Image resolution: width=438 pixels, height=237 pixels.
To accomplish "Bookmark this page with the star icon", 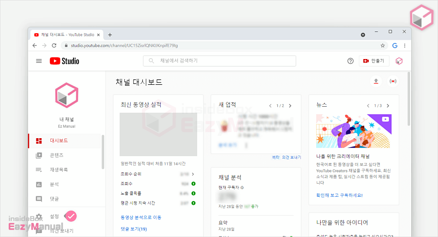I will click(383, 45).
